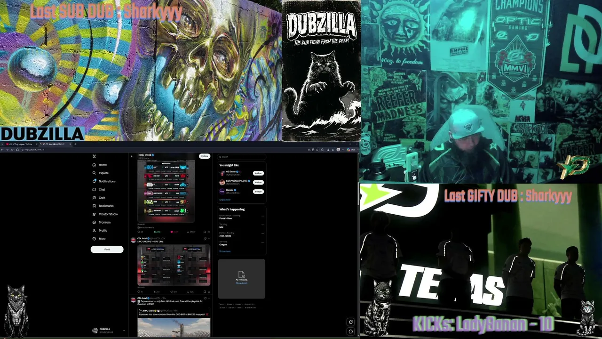Image resolution: width=602 pixels, height=339 pixels.
Task: Show more trends under What's happening
Action: [225, 251]
